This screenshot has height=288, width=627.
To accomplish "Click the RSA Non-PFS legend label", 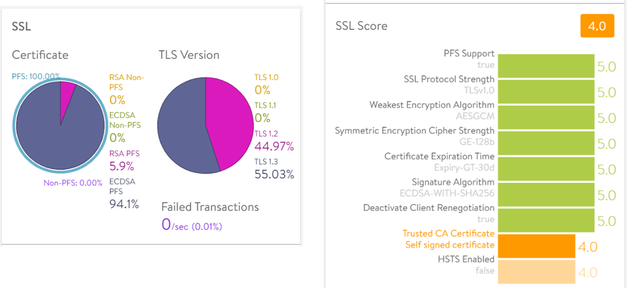I will [126, 82].
